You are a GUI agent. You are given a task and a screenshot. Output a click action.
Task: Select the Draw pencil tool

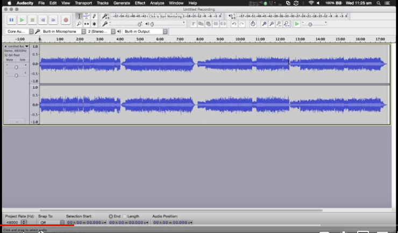[x=94, y=17]
